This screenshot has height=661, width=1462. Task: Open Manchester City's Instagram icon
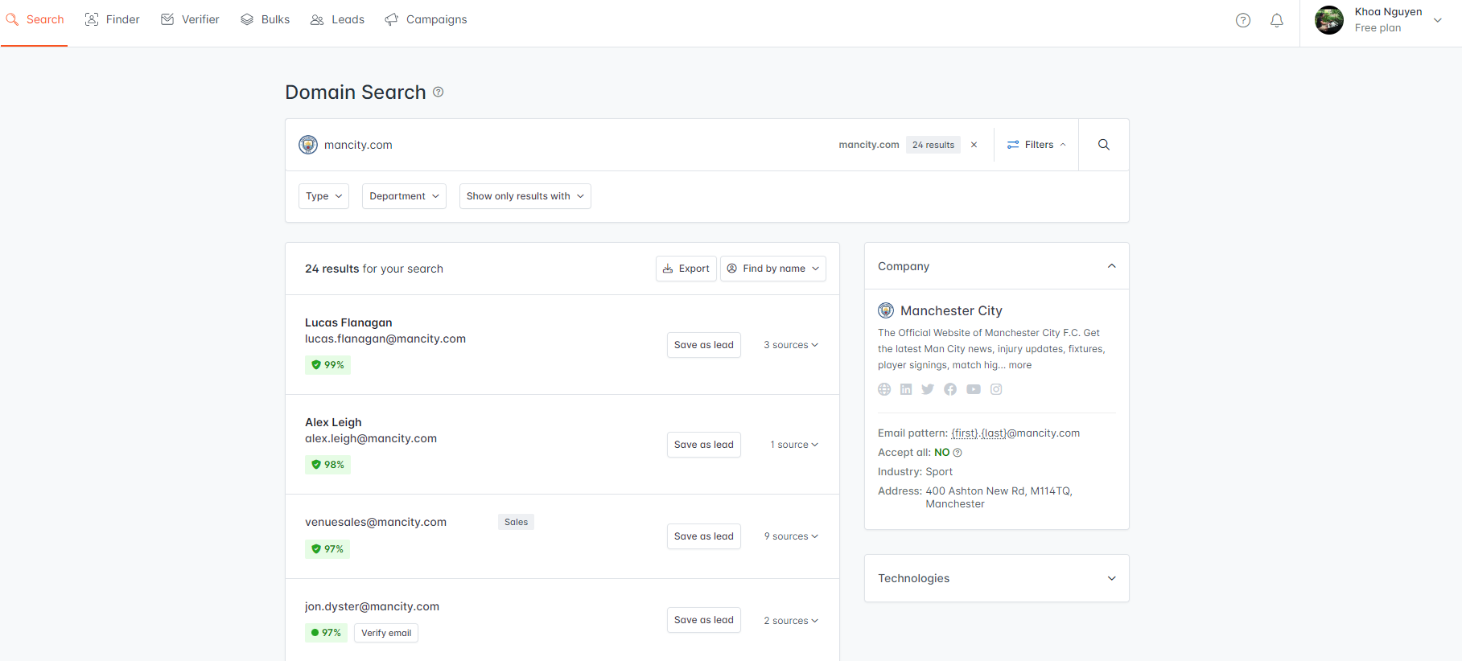click(x=996, y=389)
